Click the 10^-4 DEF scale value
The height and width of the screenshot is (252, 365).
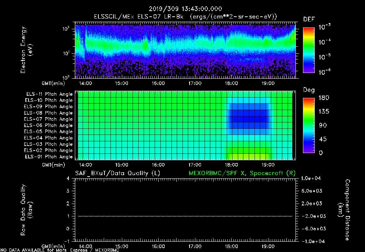click(x=324, y=42)
